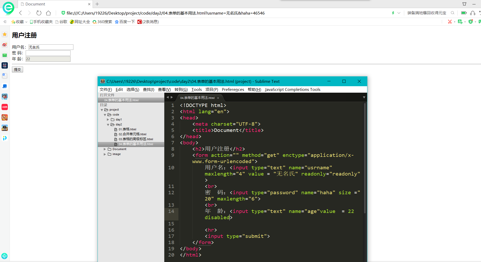Open the 查看(V) menu in Sublime Text
The height and width of the screenshot is (262, 481).
click(x=164, y=90)
